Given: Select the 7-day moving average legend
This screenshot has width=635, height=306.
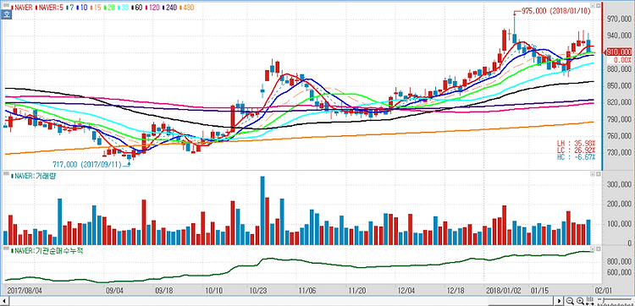Looking at the screenshot, I should coord(70,8).
